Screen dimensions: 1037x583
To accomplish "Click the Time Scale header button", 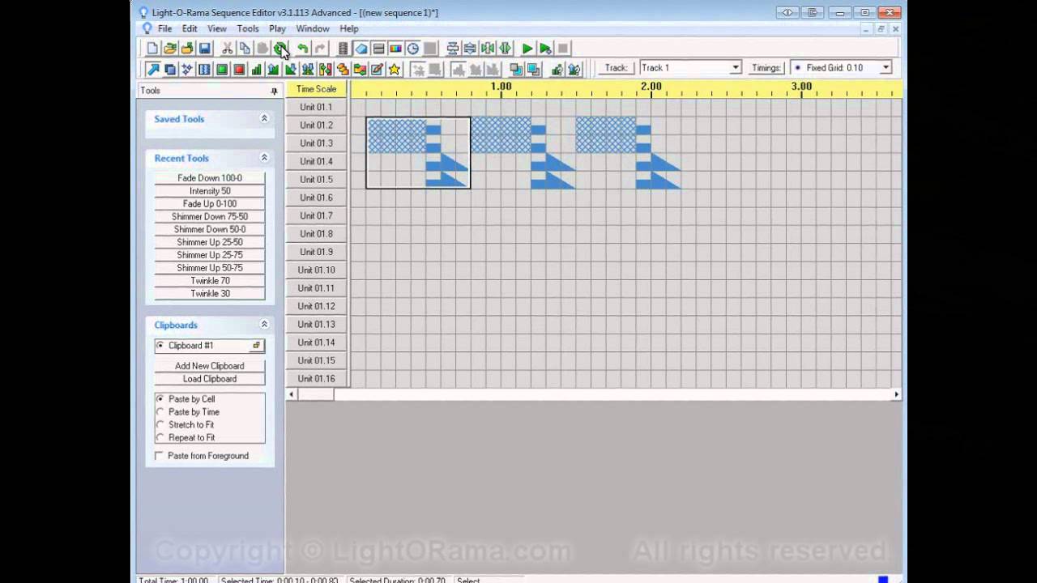I will (316, 89).
